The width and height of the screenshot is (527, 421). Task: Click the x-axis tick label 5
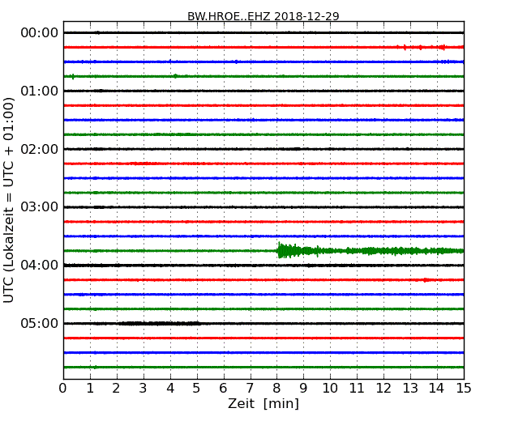tap(197, 389)
